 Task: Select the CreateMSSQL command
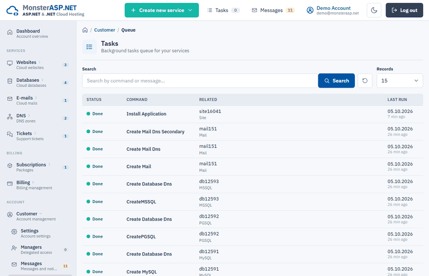pyautogui.click(x=141, y=202)
